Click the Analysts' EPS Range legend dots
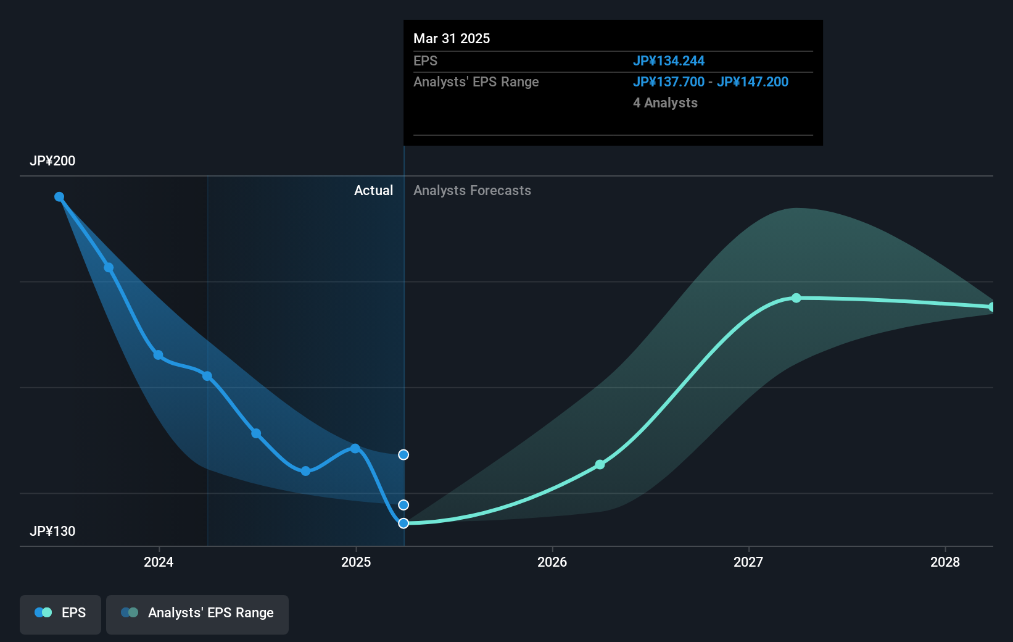The width and height of the screenshot is (1013, 642). tap(130, 612)
